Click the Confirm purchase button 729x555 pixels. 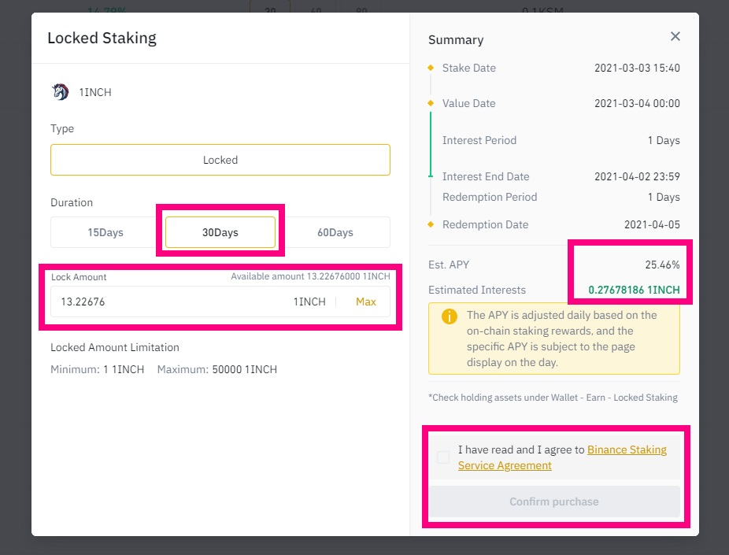(554, 501)
